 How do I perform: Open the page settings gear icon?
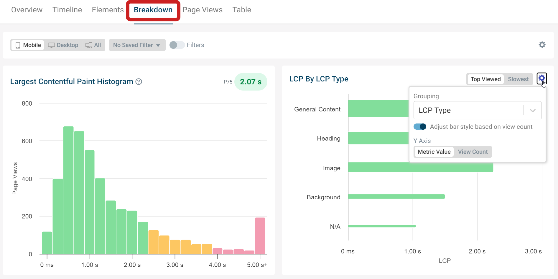click(x=542, y=45)
